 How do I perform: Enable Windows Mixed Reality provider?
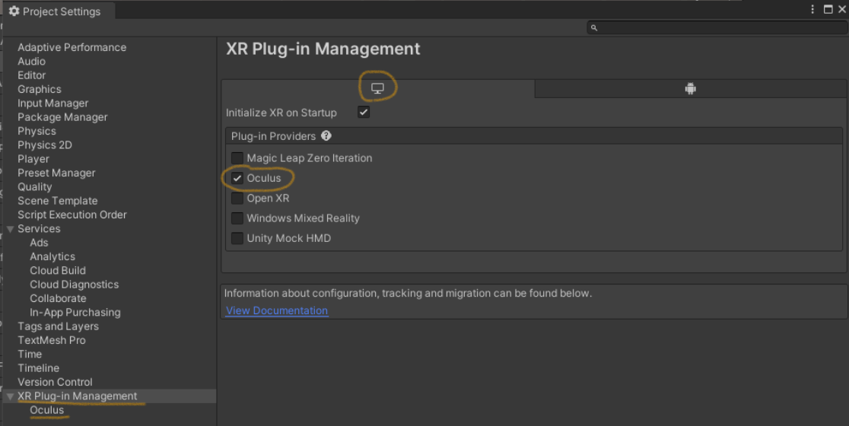237,218
